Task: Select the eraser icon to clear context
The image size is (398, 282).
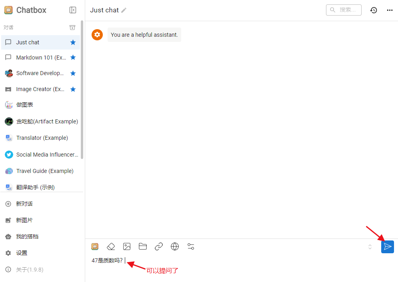Action: (111, 246)
